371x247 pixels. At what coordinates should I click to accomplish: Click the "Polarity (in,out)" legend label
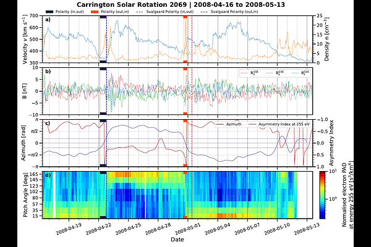click(69, 12)
